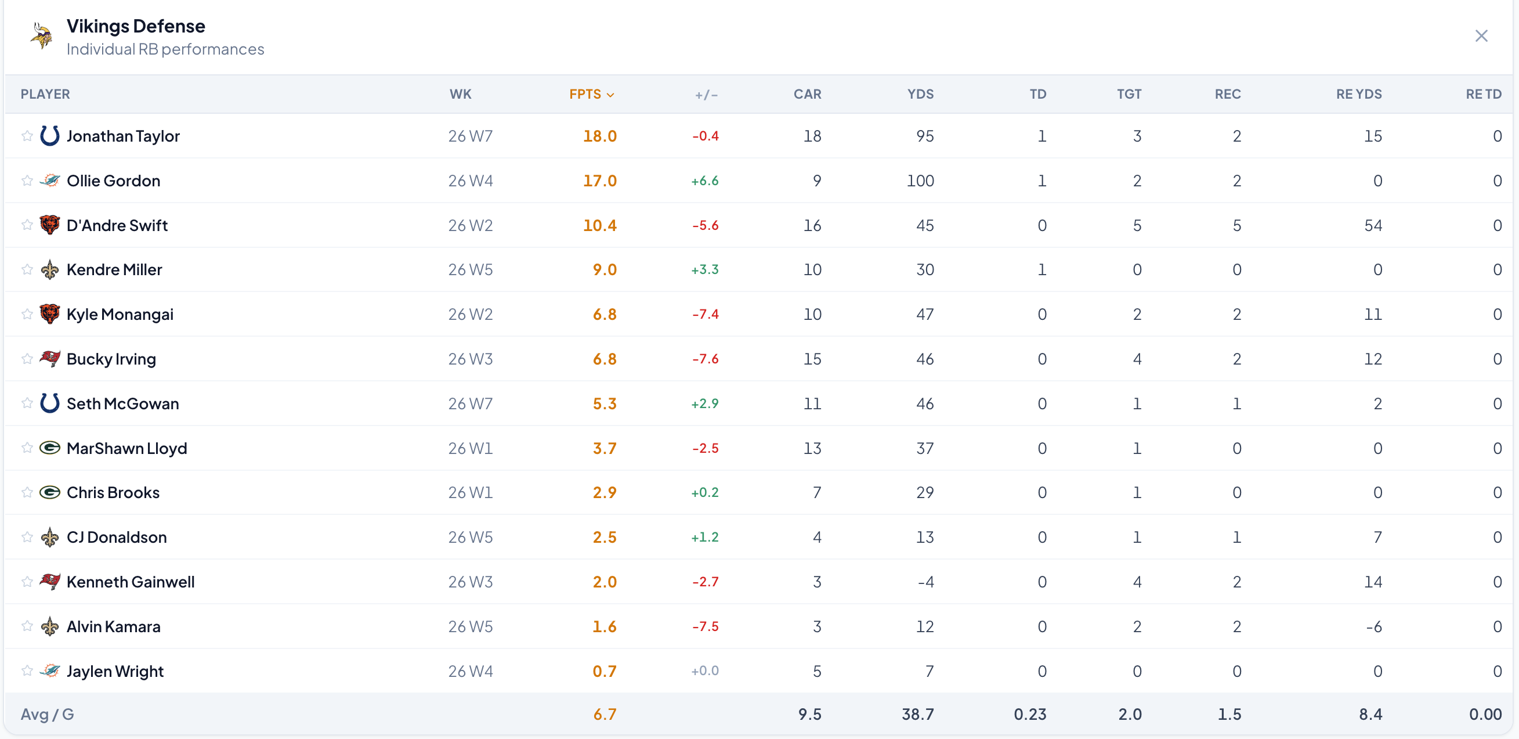Image resolution: width=1519 pixels, height=739 pixels.
Task: Star Bucky Irving's row
Action: point(27,359)
